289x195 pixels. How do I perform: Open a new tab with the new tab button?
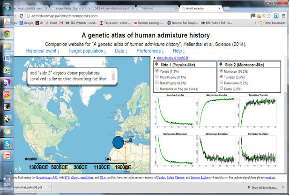tap(227, 8)
